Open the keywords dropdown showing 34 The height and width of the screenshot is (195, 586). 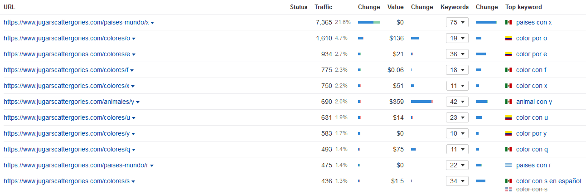tap(457, 181)
